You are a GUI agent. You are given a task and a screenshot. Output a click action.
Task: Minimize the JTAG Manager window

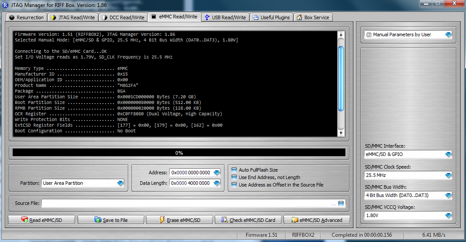point(426,3)
